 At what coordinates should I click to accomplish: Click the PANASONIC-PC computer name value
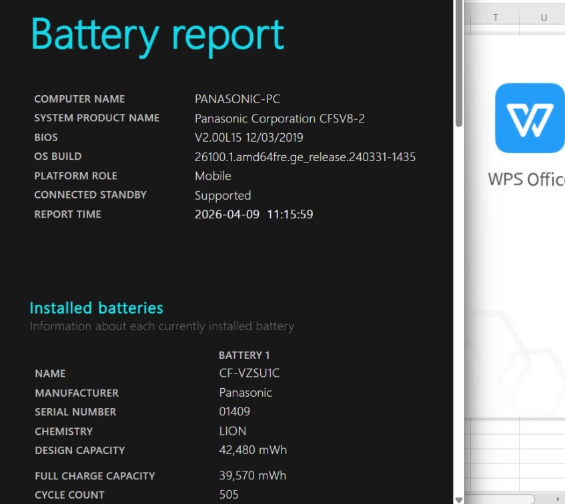pyautogui.click(x=237, y=99)
